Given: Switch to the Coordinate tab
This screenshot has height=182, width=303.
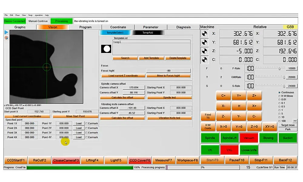Looking at the screenshot, I should point(118,27).
